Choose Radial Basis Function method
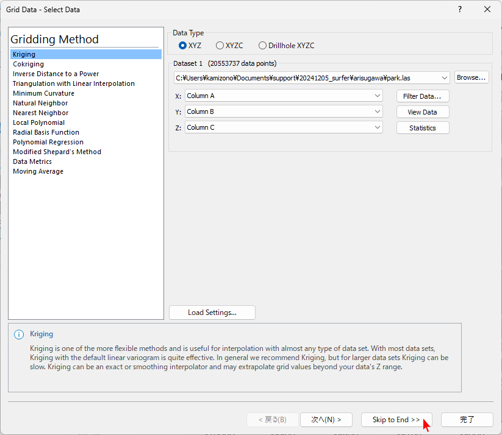 pyautogui.click(x=46, y=132)
